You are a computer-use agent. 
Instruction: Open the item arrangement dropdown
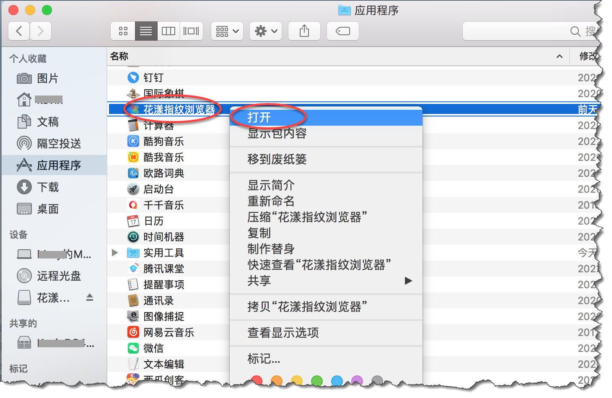227,31
